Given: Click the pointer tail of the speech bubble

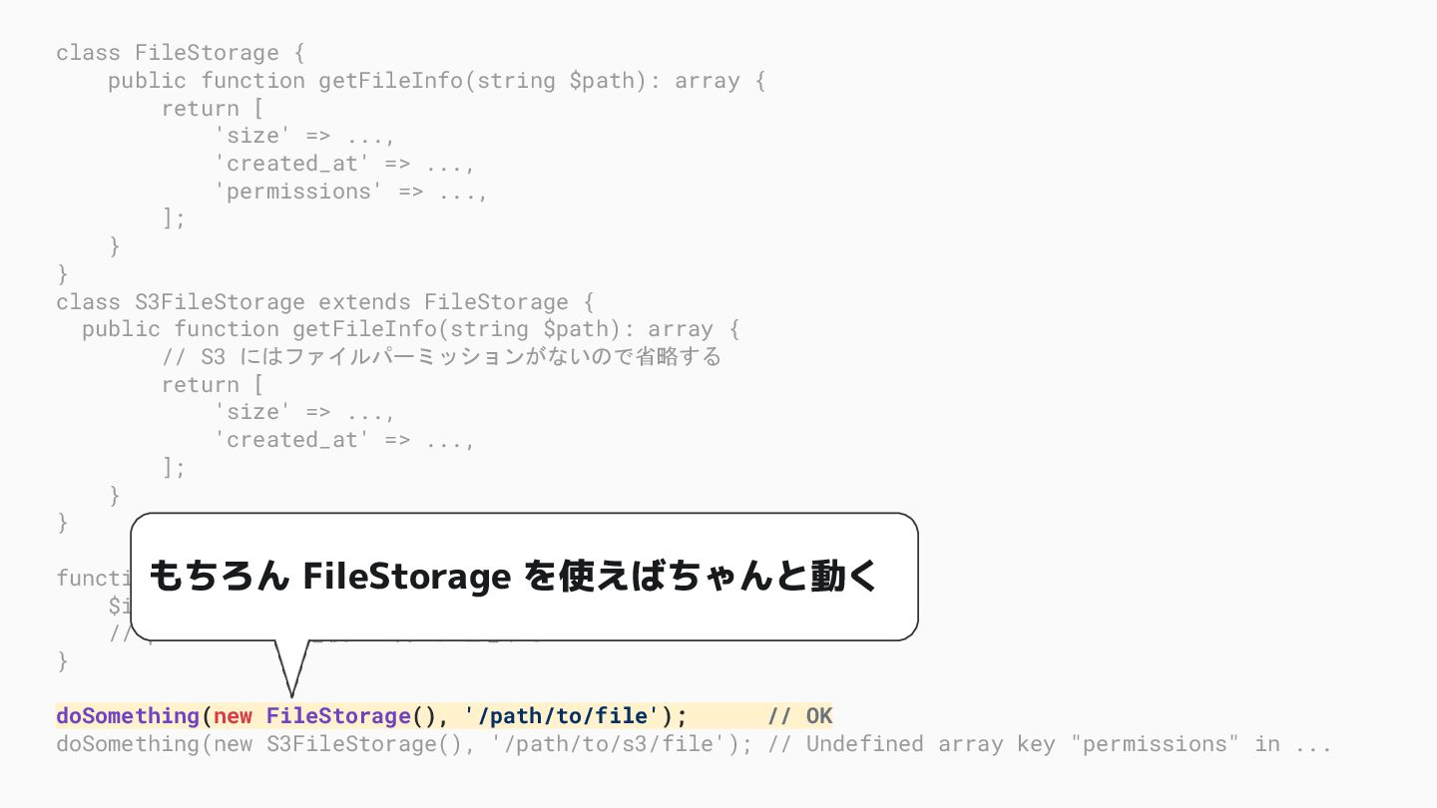Looking at the screenshot, I should tap(291, 666).
